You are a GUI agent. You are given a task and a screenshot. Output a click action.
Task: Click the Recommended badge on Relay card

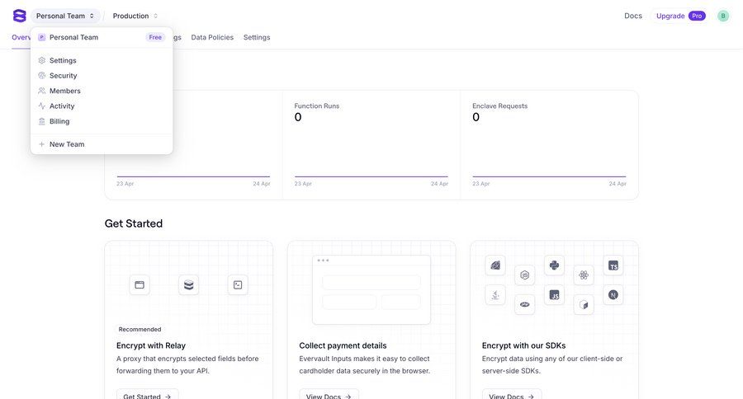(140, 330)
